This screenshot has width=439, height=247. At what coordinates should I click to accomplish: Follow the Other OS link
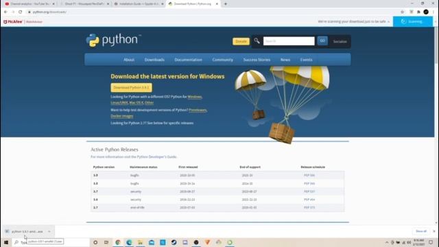point(150,103)
